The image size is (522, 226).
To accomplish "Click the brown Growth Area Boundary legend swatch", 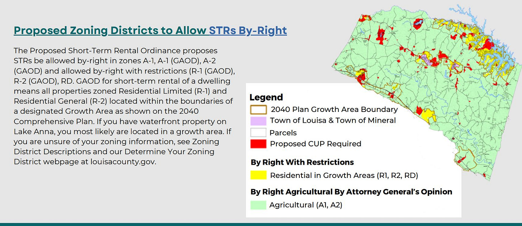I will pyautogui.click(x=258, y=109).
